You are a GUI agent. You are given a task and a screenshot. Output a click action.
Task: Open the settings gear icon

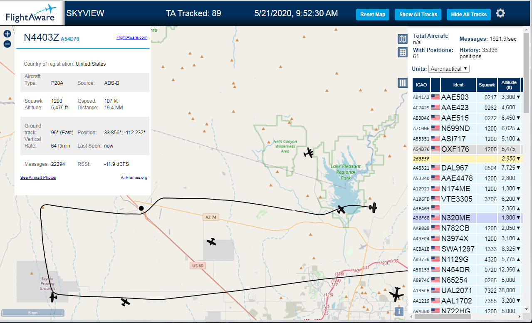click(x=500, y=13)
